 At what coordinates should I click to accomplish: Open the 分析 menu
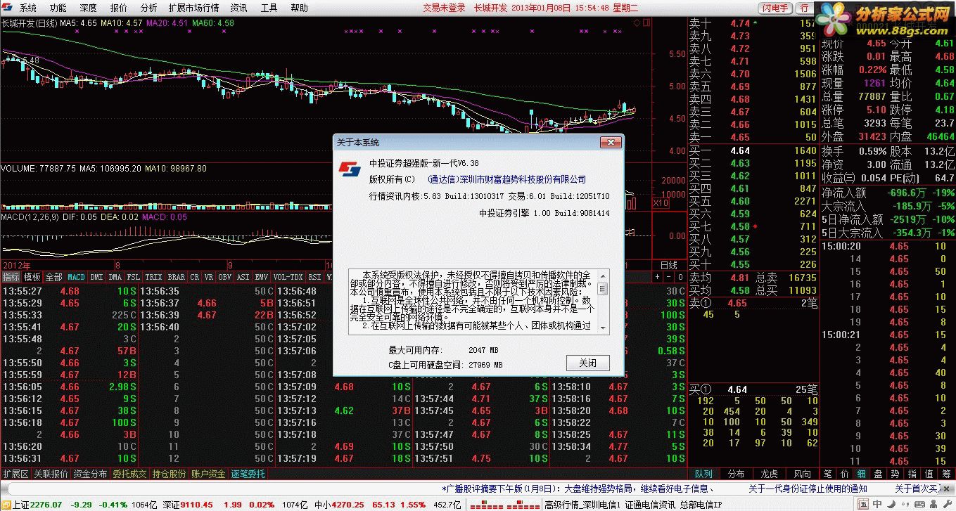click(x=149, y=8)
